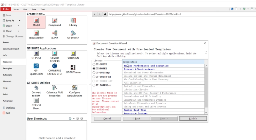Open the Examples section
Image resolution: width=256 pixels, height=140 pixels.
point(7,68)
